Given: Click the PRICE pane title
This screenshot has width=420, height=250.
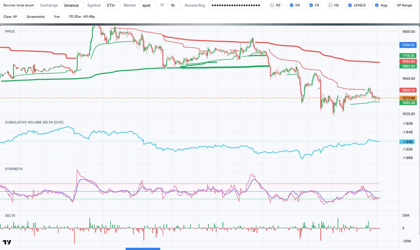Looking at the screenshot, I should 10,31.
